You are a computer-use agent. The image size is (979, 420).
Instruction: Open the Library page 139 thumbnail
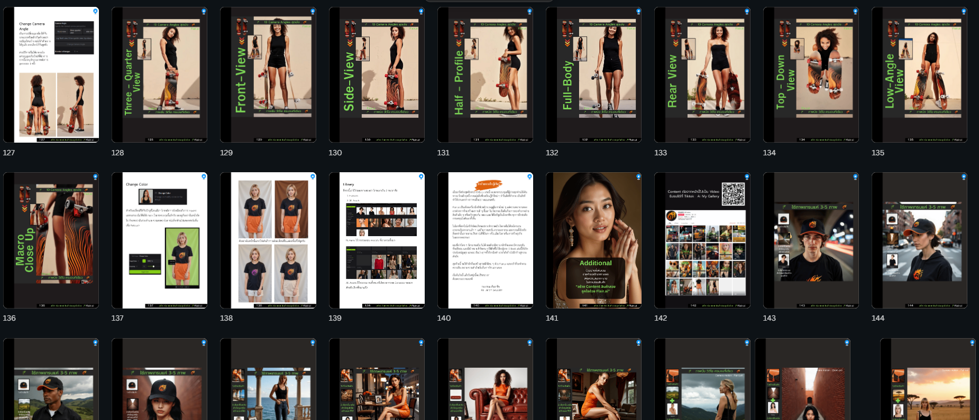coord(377,240)
